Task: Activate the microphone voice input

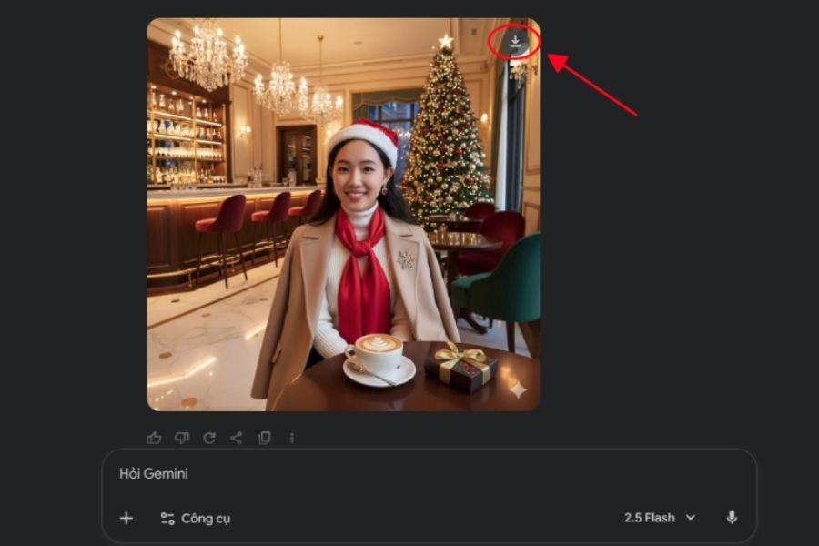Action: pos(732,517)
